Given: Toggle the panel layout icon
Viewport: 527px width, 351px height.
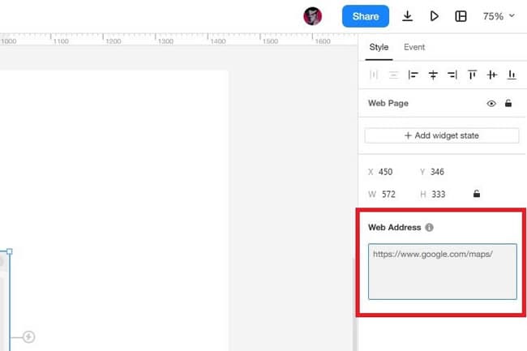Looking at the screenshot, I should click(461, 16).
